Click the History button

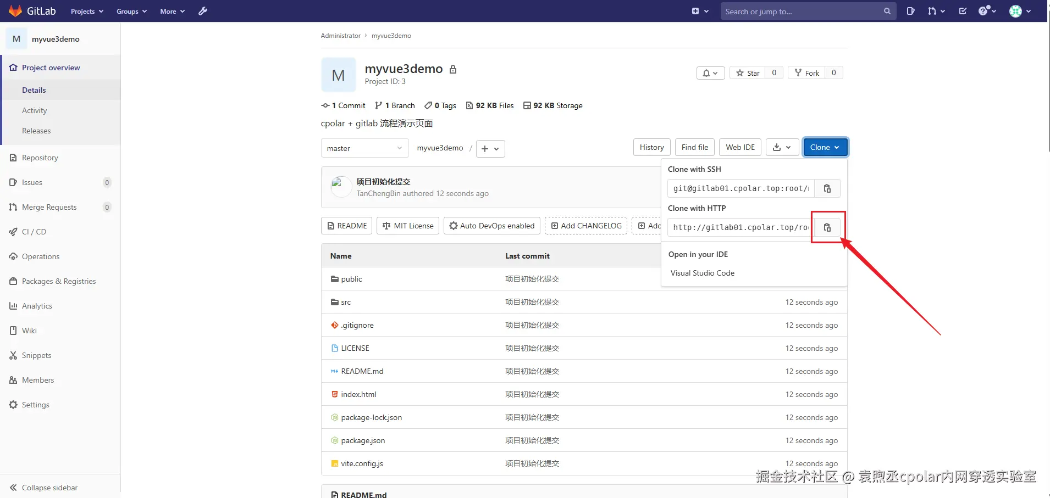tap(652, 147)
